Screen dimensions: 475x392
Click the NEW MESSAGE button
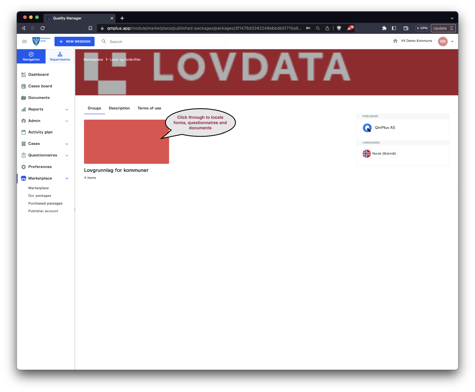click(x=75, y=42)
